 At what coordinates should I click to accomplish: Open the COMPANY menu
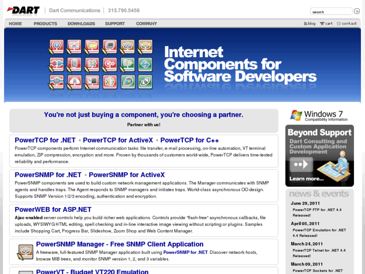(x=147, y=24)
